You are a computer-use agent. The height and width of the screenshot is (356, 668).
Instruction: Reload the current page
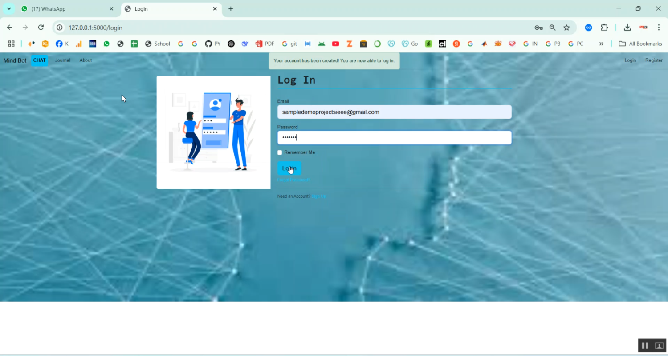coord(41,28)
